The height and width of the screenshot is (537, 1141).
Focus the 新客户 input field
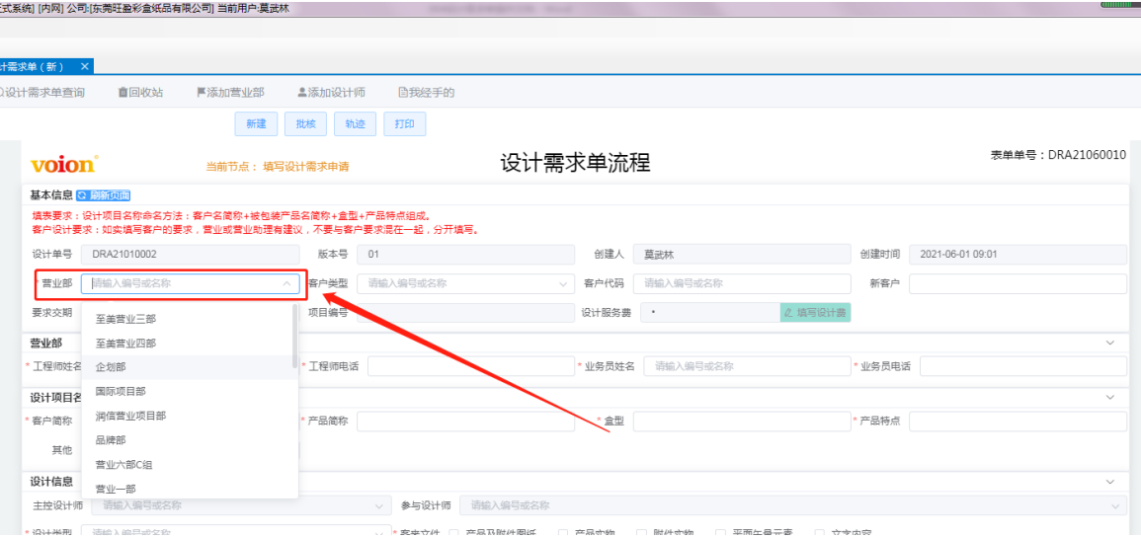1019,283
